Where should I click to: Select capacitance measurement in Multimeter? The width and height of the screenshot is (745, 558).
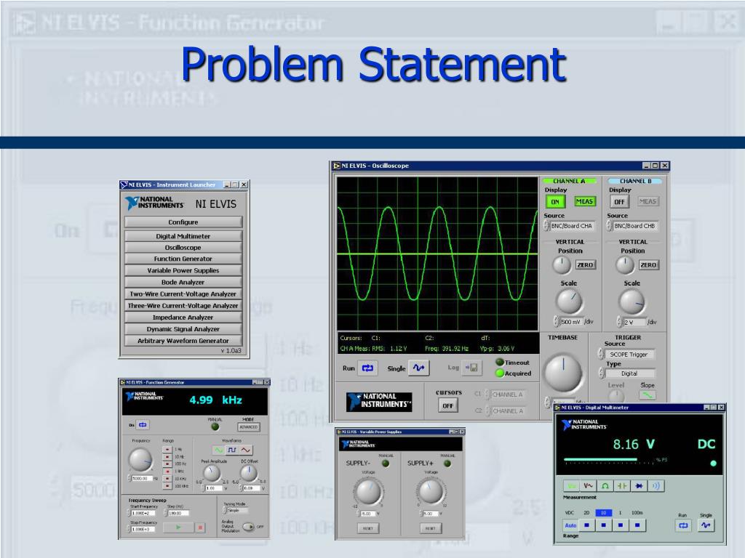[622, 486]
